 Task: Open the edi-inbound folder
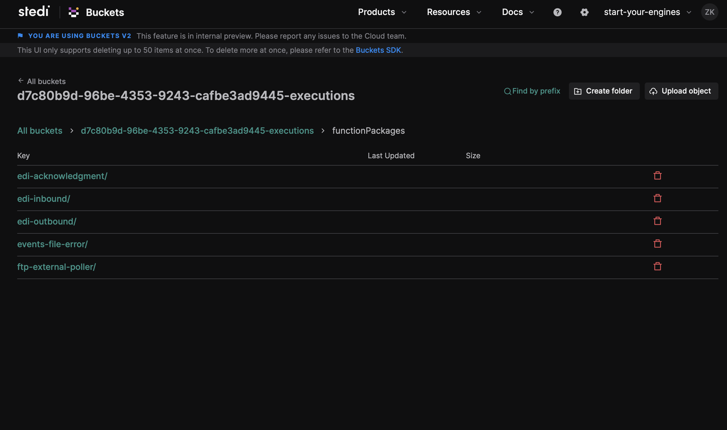[44, 198]
